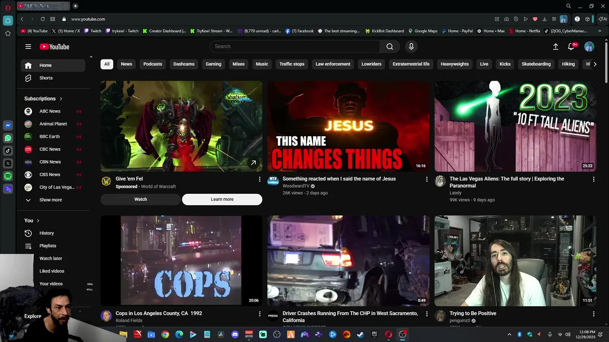Open Shorts in sidebar
Image resolution: width=609 pixels, height=342 pixels.
tap(53, 78)
